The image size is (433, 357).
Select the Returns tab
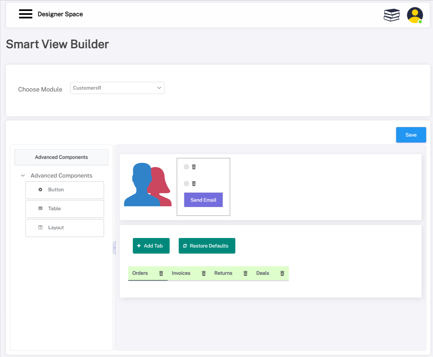click(223, 273)
